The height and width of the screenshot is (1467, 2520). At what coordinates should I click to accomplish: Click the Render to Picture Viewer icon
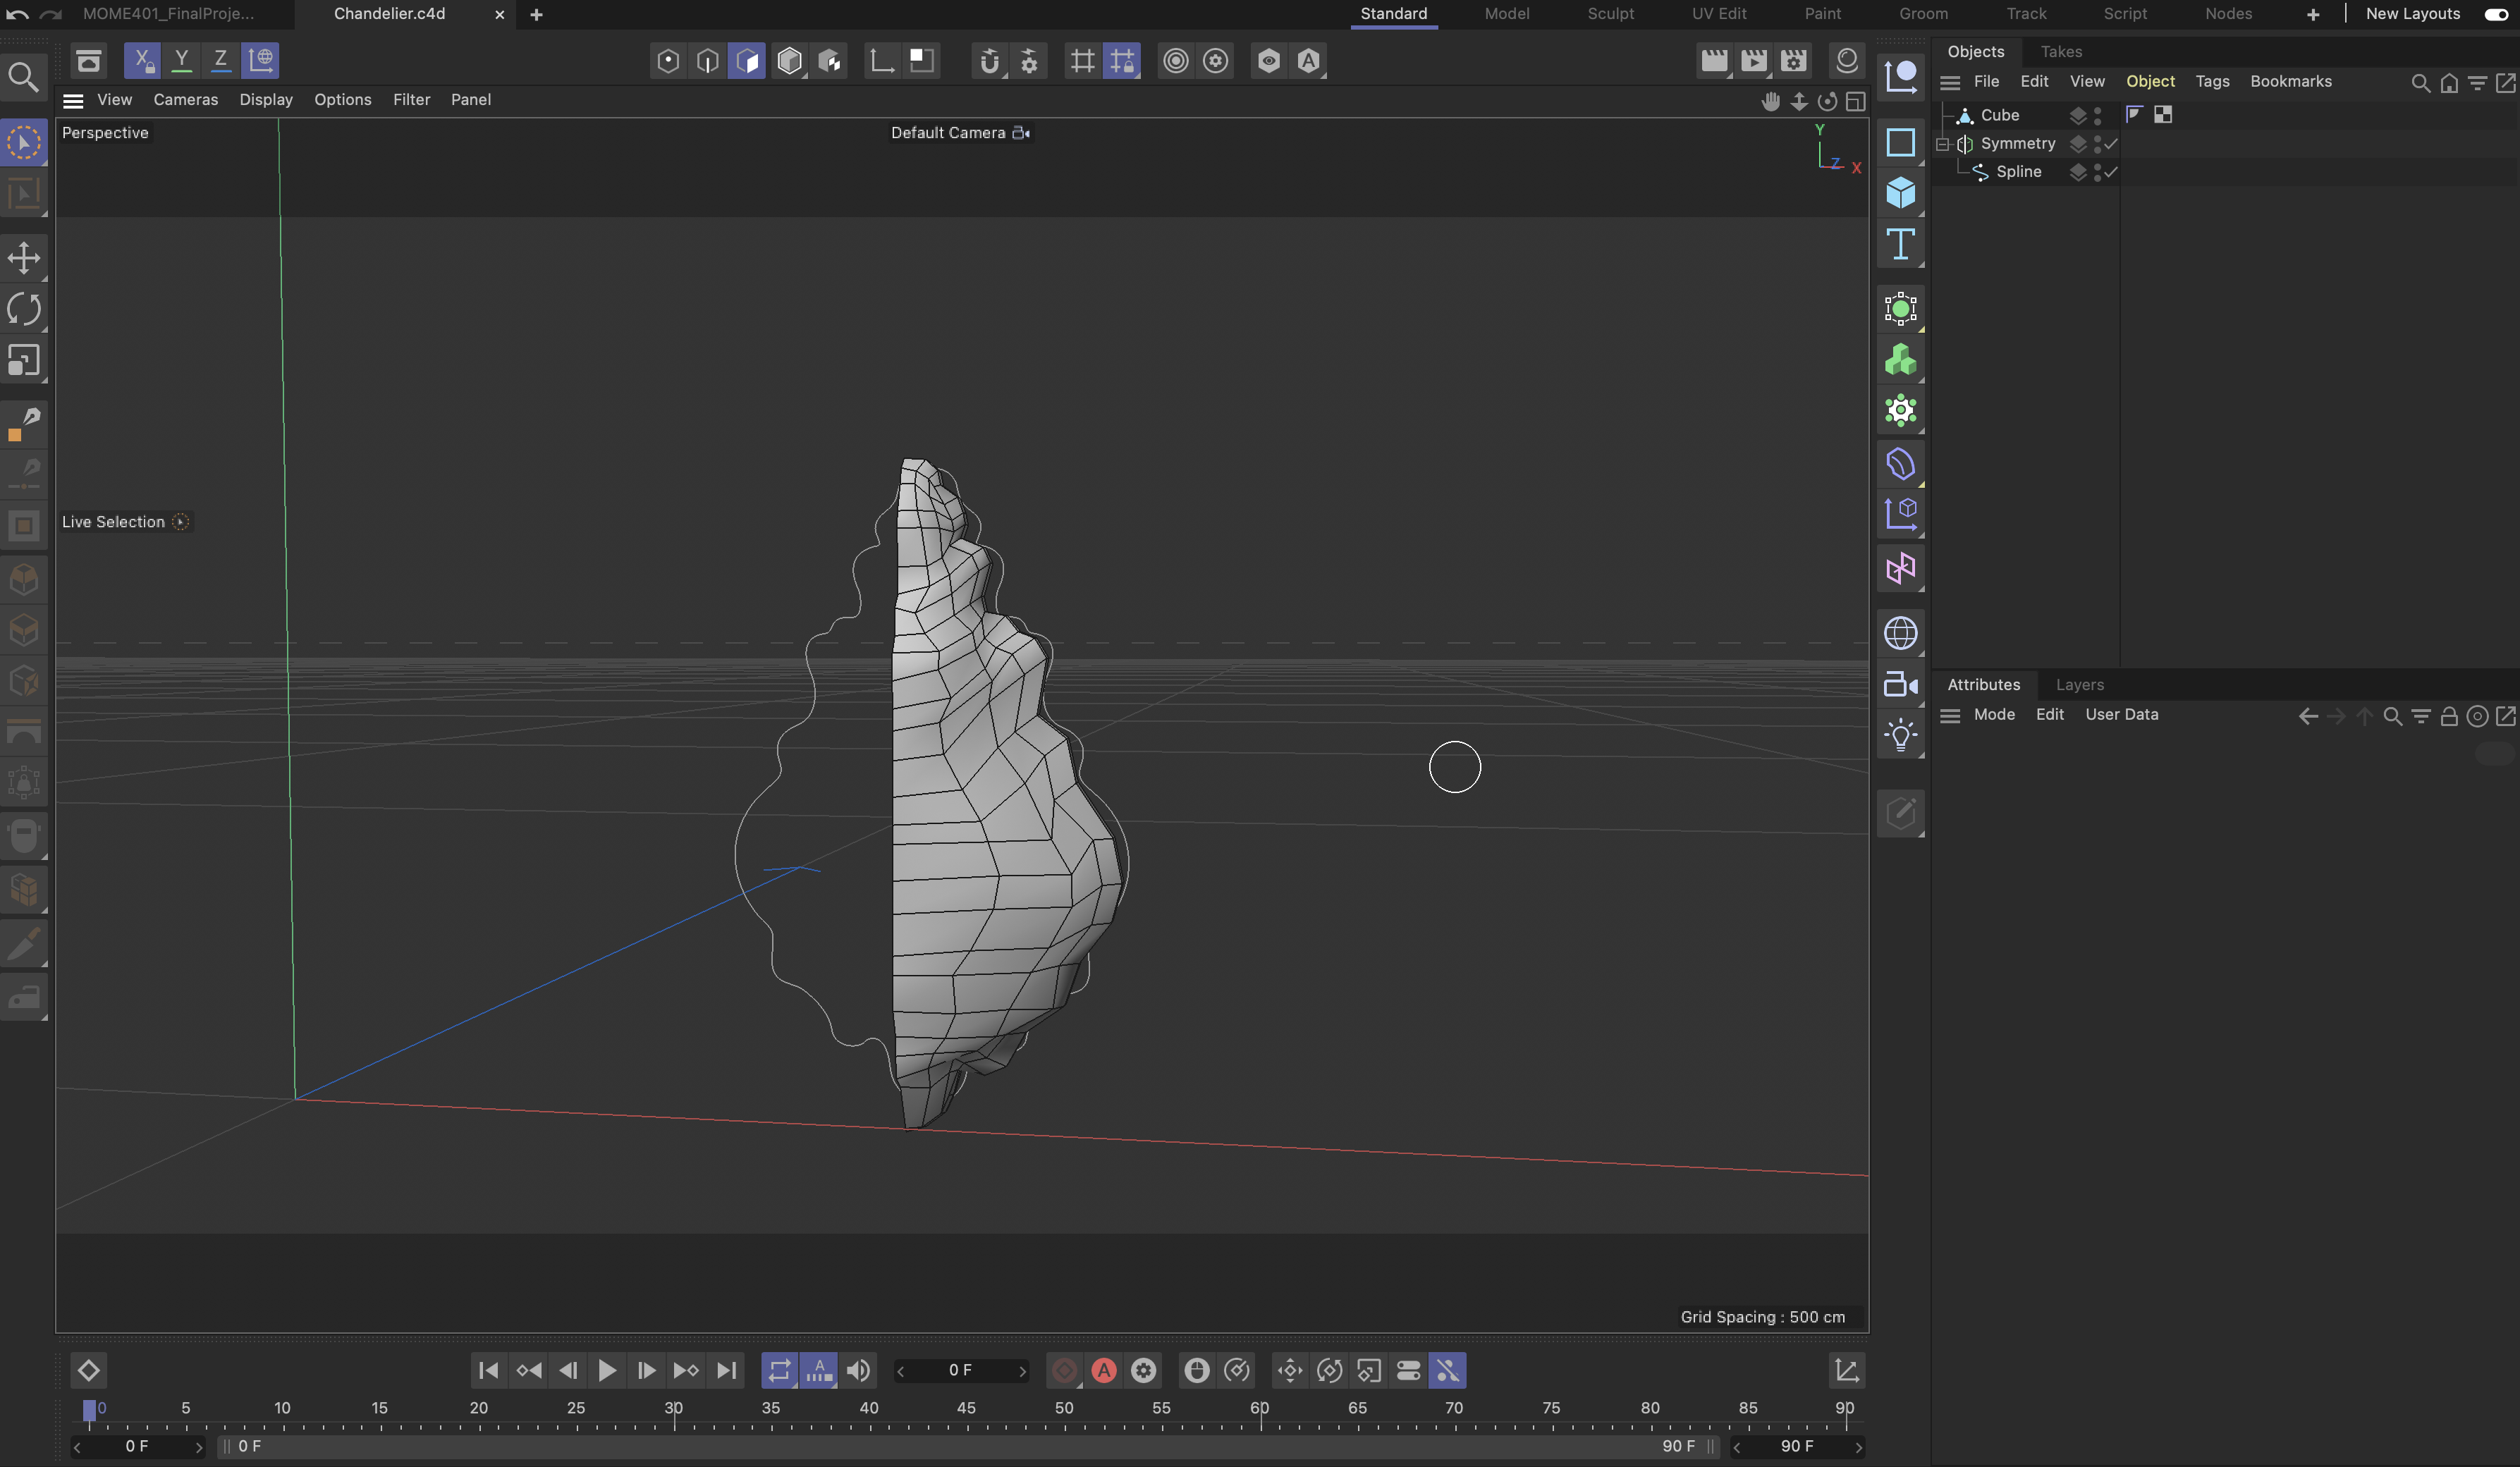coord(1753,61)
